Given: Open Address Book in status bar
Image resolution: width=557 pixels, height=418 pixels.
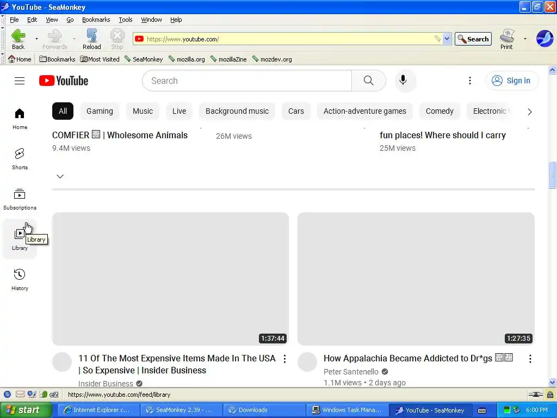Looking at the screenshot, I should pos(44,394).
